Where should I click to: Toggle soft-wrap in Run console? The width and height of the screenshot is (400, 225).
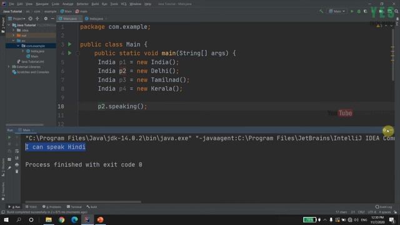click(x=17, y=151)
